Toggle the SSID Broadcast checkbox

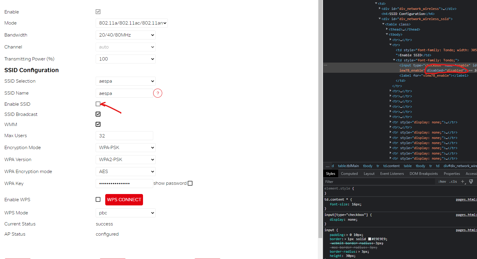[98, 114]
